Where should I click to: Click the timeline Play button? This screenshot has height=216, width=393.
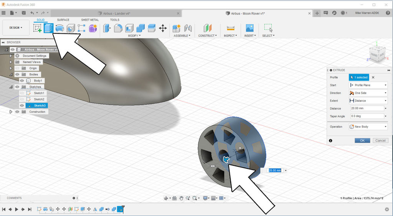(x=17, y=209)
